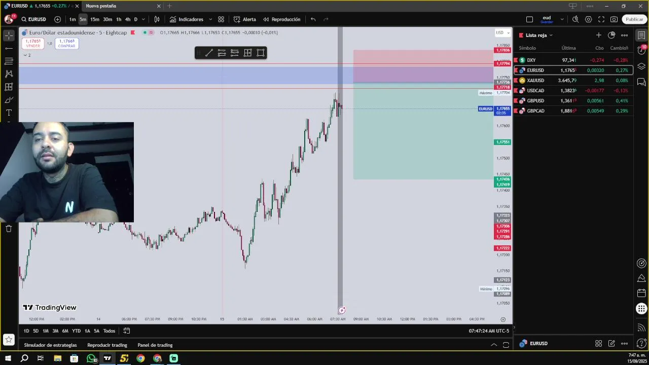Click the Publicar button
Viewport: 649px width, 365px height.
click(x=634, y=19)
